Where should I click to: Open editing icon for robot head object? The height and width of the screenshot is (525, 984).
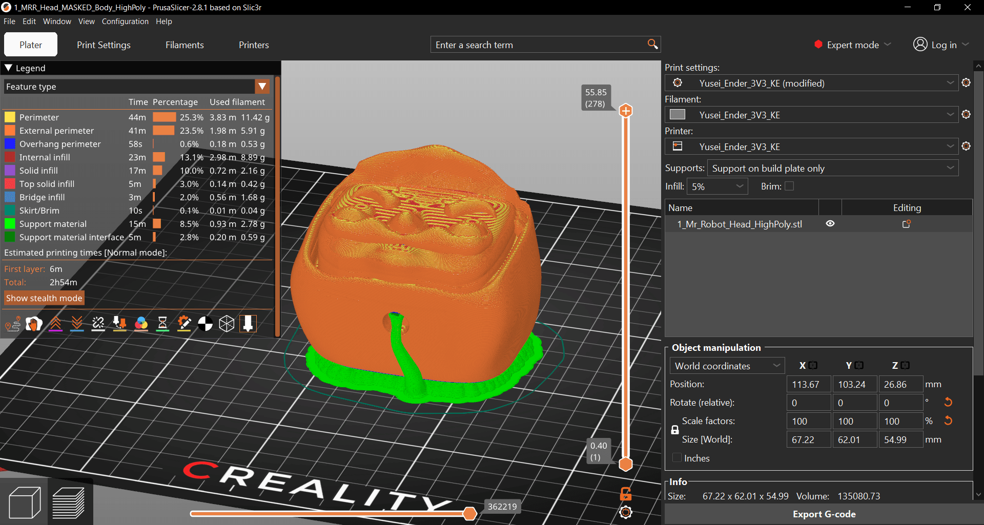point(907,224)
